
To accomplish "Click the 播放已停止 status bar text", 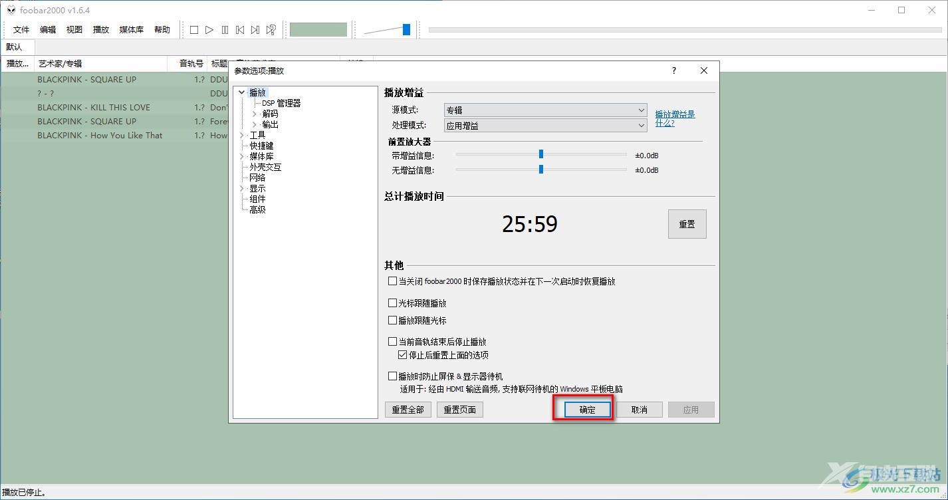I will click(x=23, y=493).
